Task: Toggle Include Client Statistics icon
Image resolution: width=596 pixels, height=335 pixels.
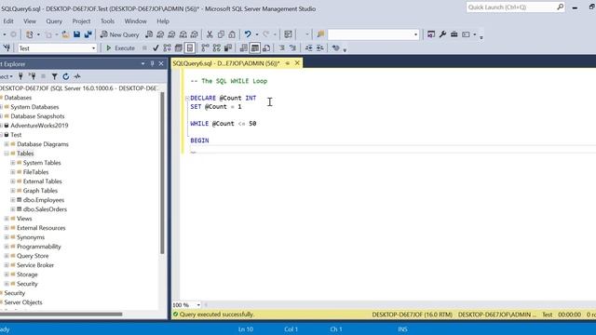Action: point(228,48)
